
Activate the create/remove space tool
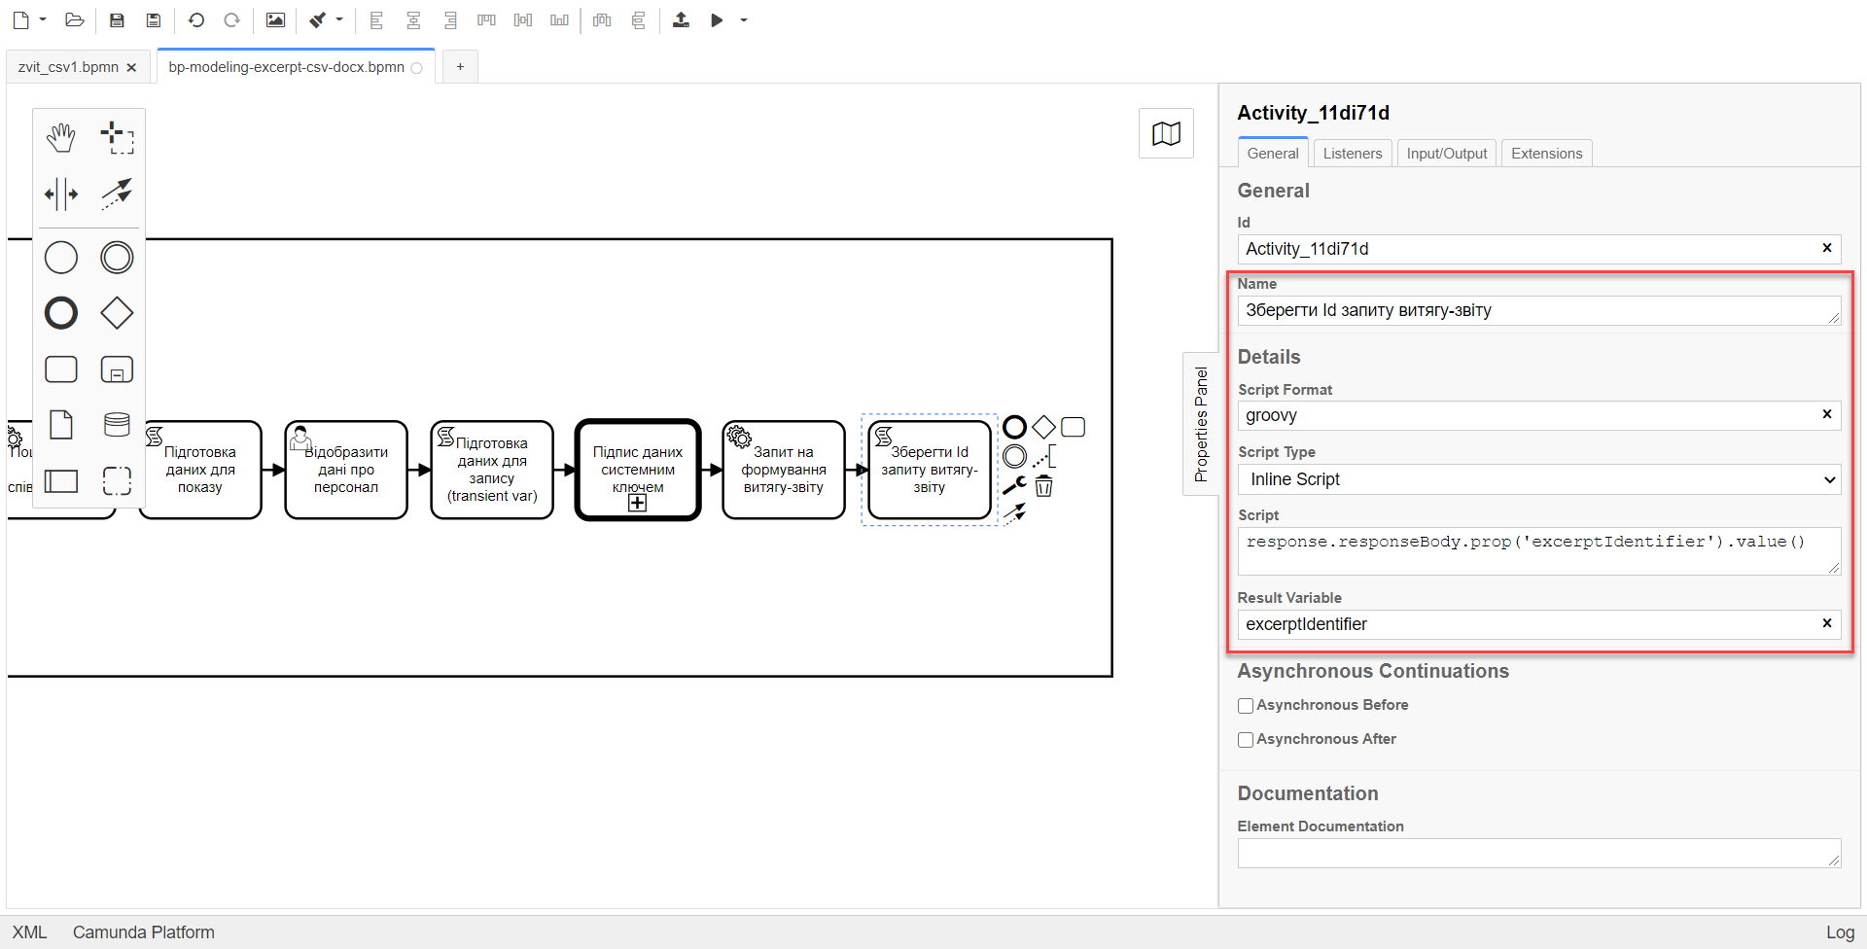(x=61, y=193)
